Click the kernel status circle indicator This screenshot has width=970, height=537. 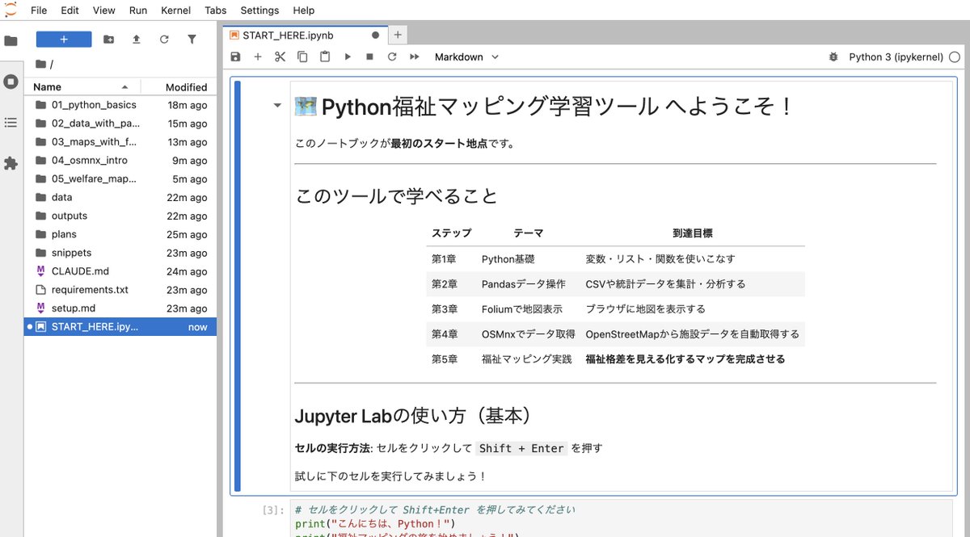pyautogui.click(x=955, y=57)
